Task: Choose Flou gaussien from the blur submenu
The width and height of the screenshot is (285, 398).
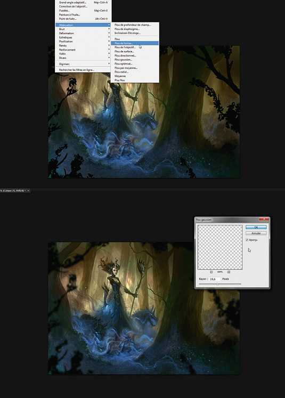Action: click(x=123, y=60)
